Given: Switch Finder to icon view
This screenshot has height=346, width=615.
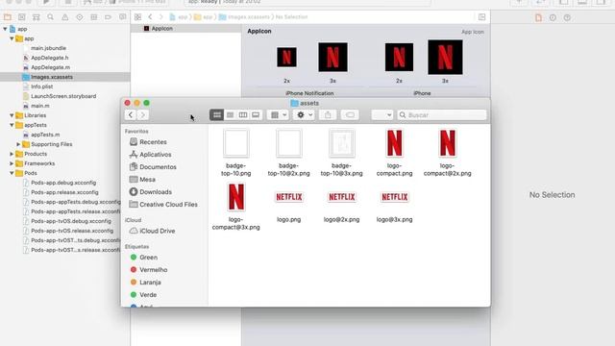Looking at the screenshot, I should pyautogui.click(x=216, y=115).
